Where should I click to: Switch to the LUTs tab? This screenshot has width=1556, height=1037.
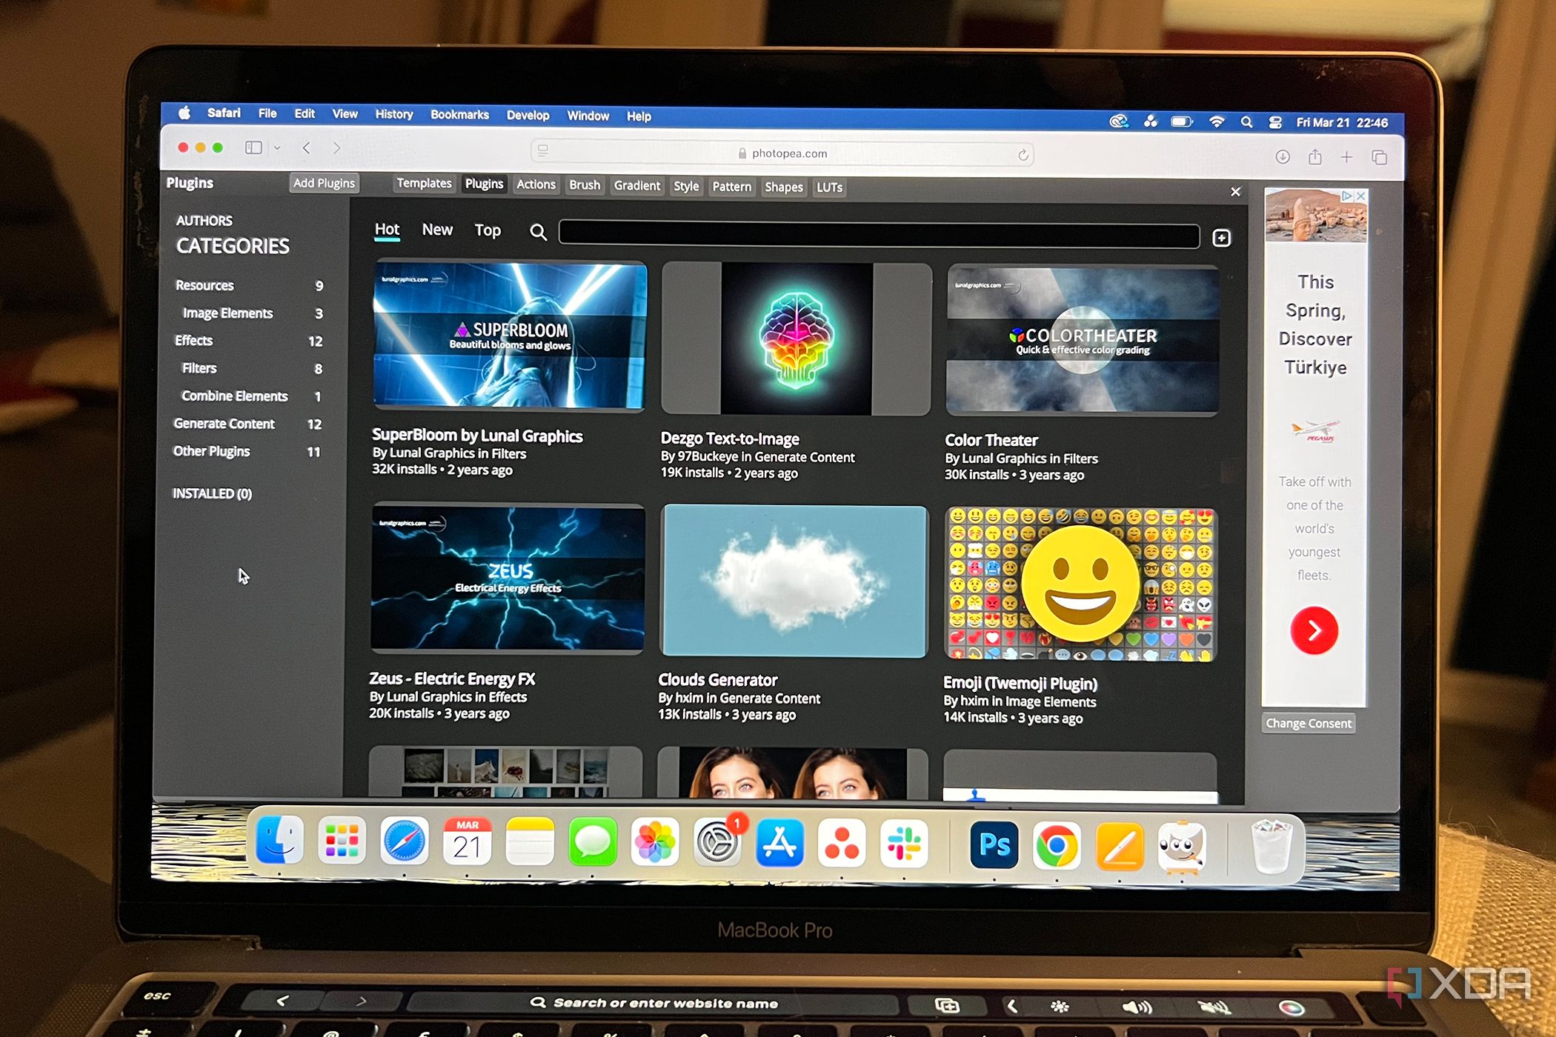pyautogui.click(x=829, y=187)
